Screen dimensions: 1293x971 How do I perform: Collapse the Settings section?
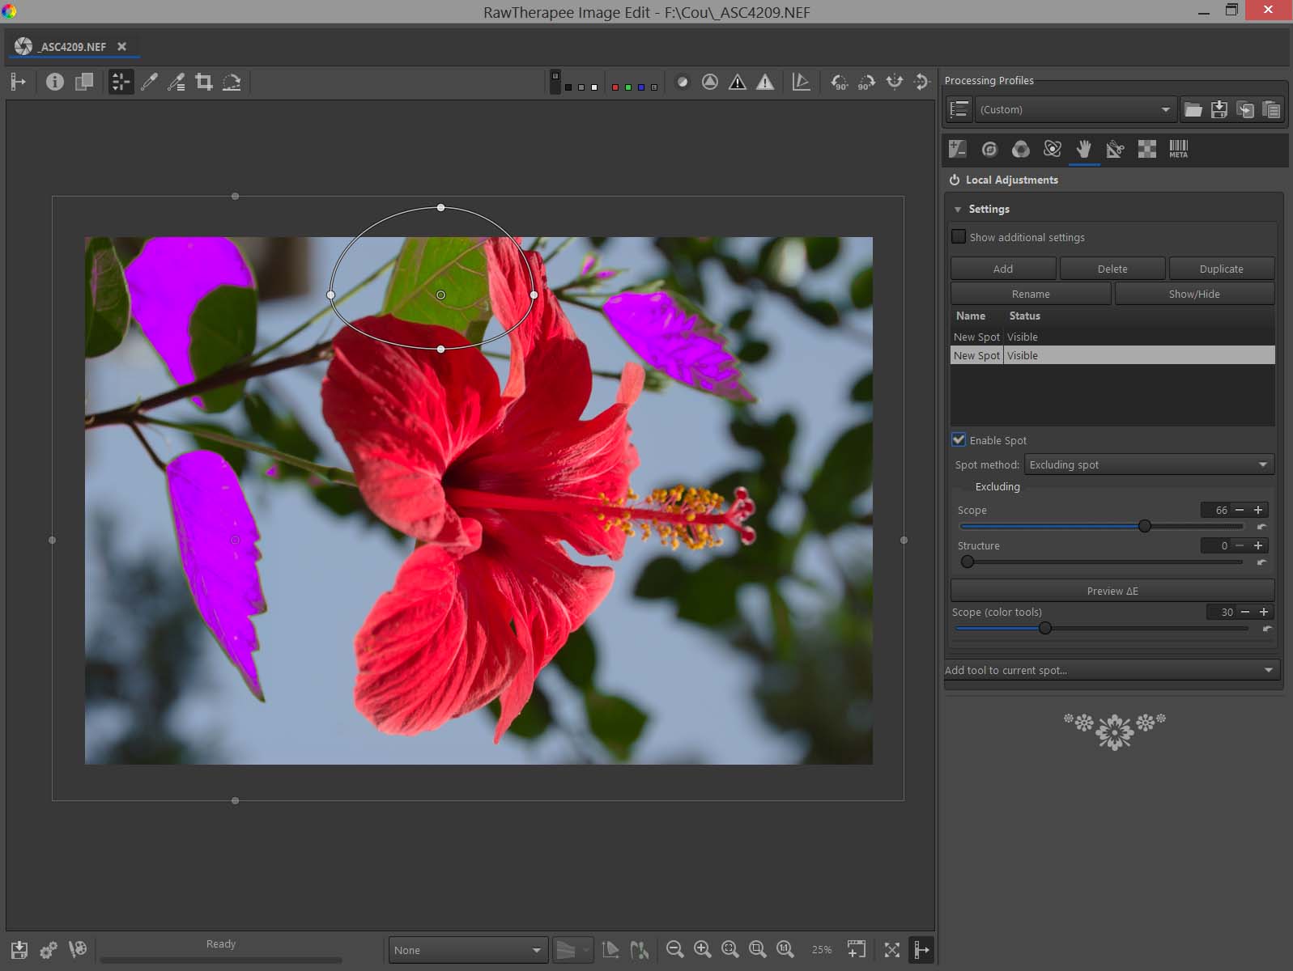point(959,209)
